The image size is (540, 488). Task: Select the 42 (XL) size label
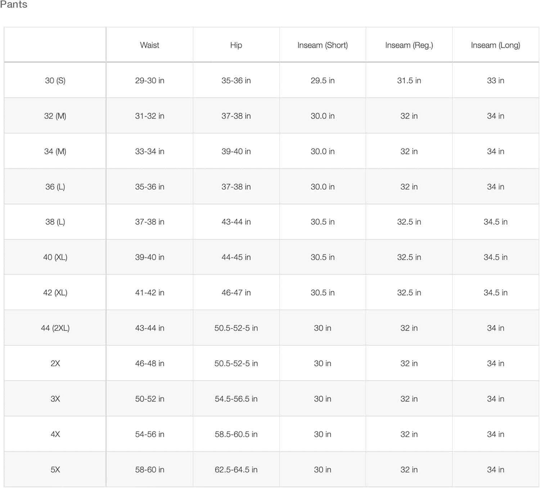[55, 293]
